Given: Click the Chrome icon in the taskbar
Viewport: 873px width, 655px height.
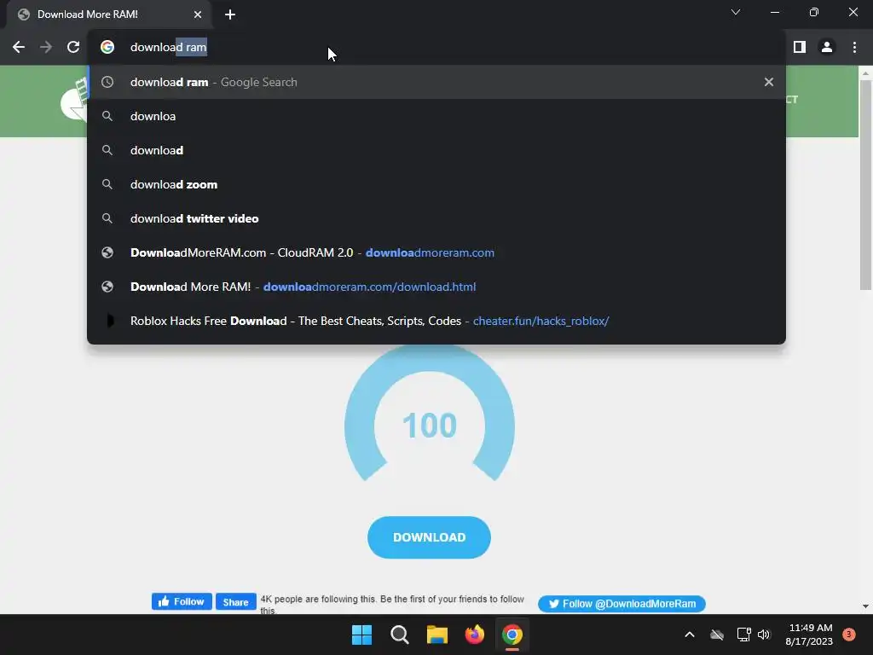Looking at the screenshot, I should (x=512, y=635).
